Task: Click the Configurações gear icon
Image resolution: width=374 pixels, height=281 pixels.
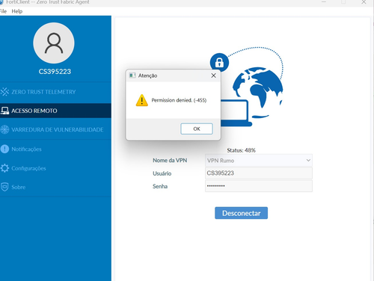Action: pos(4,168)
